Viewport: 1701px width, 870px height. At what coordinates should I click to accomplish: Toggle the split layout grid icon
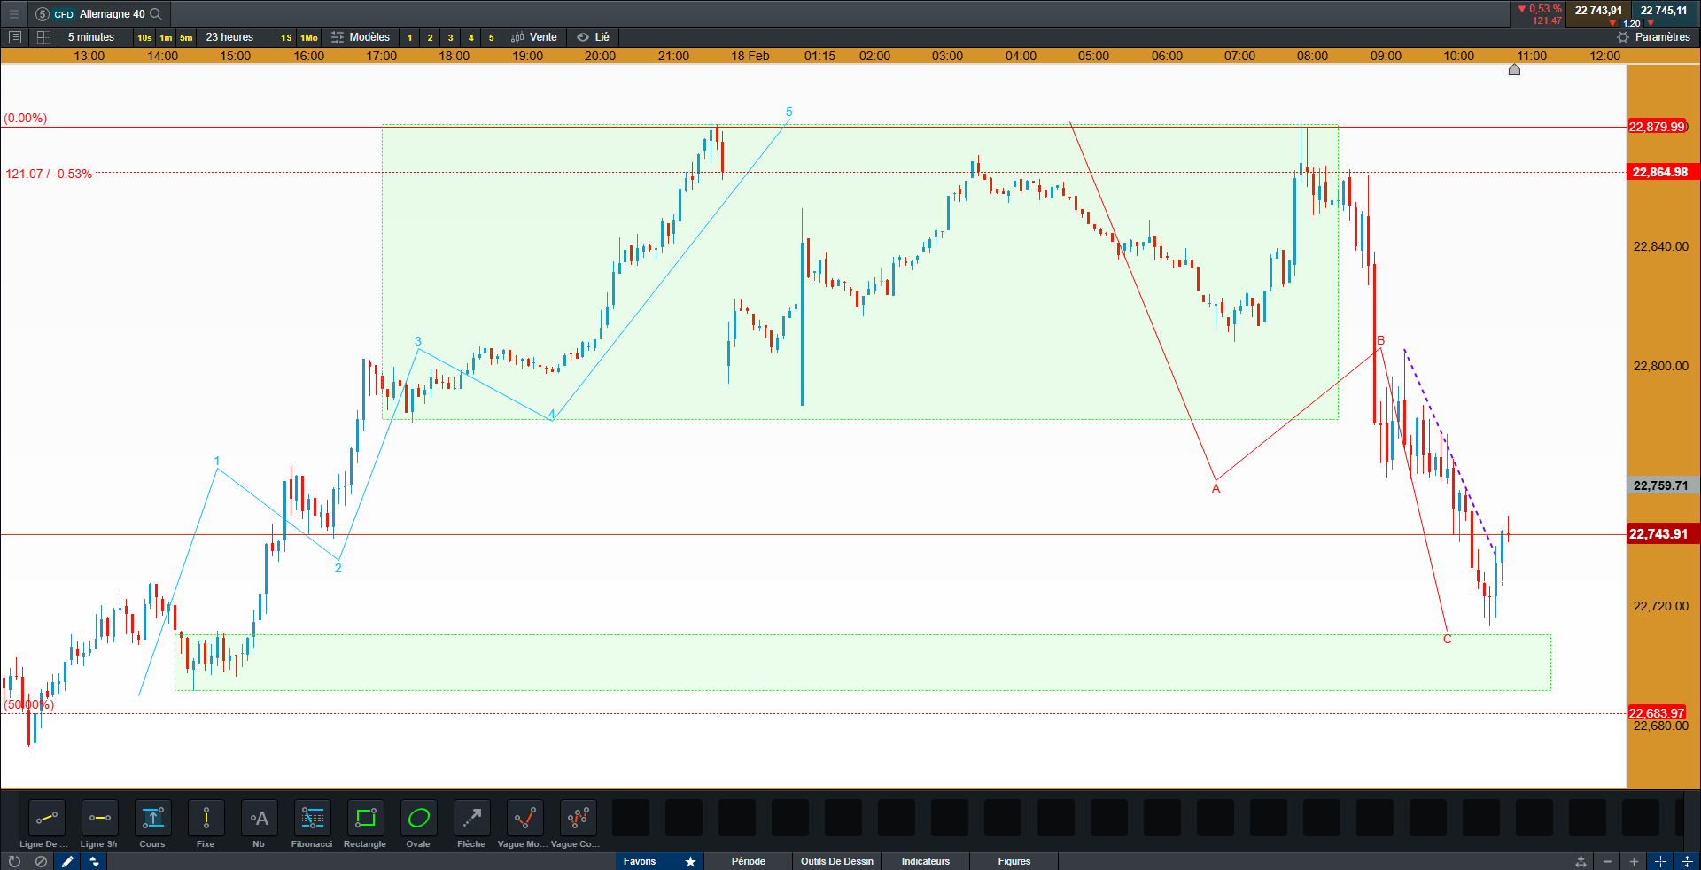pos(43,37)
